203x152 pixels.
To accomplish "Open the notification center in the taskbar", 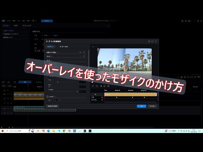I will (x=200, y=131).
